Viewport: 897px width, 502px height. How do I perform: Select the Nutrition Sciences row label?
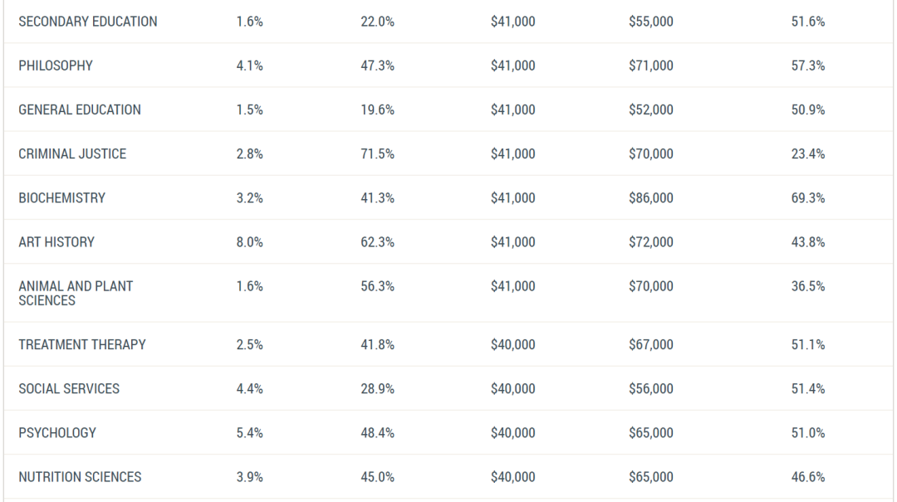[x=80, y=477]
